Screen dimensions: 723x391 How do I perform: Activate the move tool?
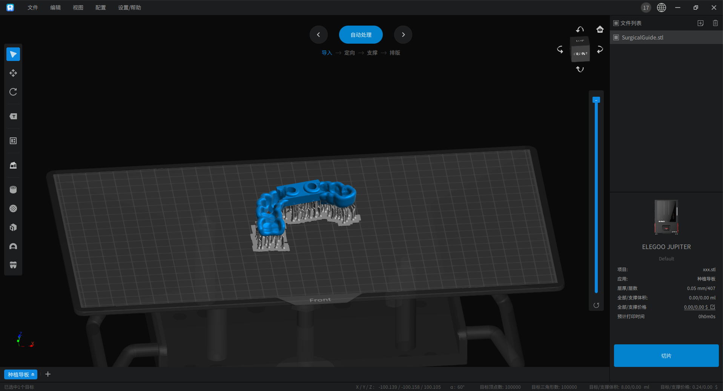pos(13,73)
